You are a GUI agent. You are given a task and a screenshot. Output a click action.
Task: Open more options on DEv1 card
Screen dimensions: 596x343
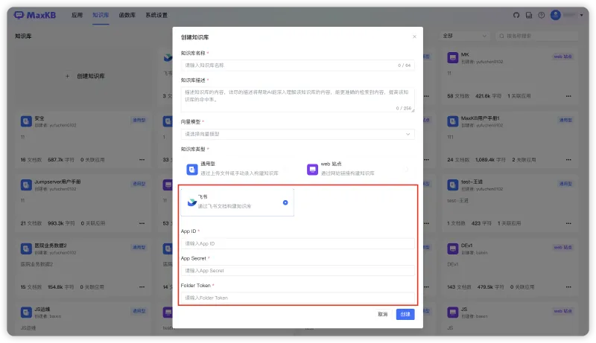[568, 287]
